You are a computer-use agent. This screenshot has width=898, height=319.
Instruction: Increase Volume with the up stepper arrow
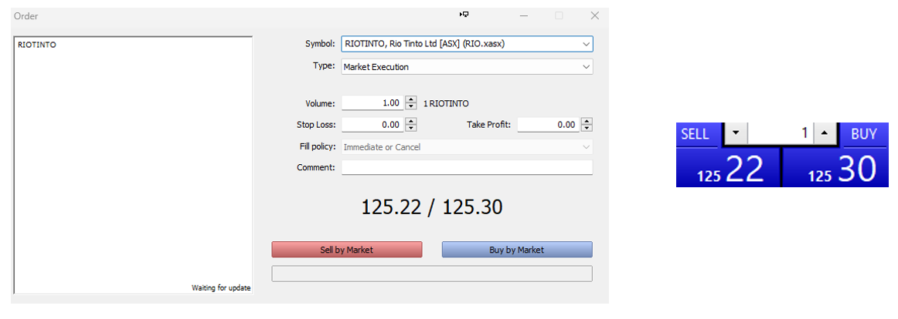tap(411, 100)
